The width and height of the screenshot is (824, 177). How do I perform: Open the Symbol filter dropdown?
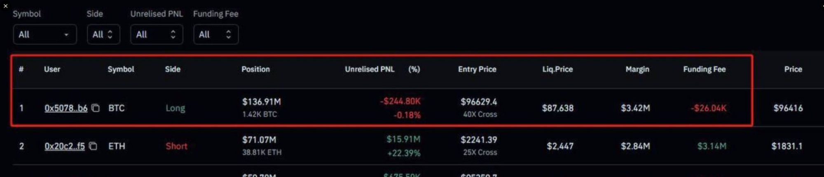[x=45, y=34]
